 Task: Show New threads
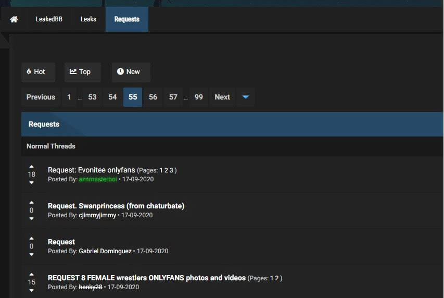(x=131, y=72)
